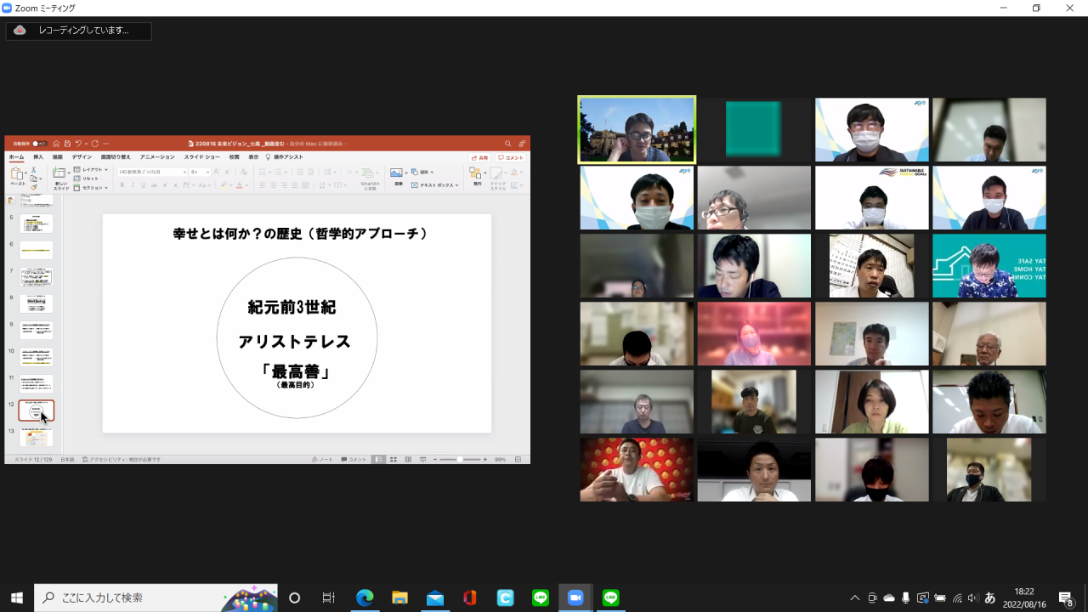Select slide 13 thumbnail in slide panel
This screenshot has height=612, width=1088.
(37, 438)
